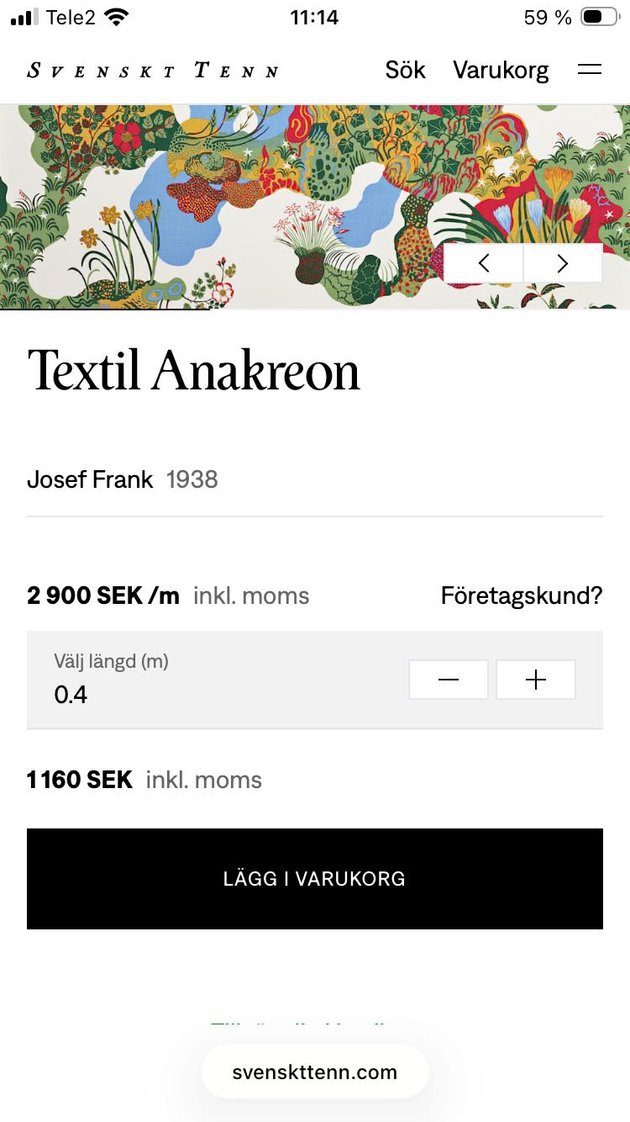This screenshot has height=1122, width=630.
Task: Tap the cellular signal bars icon
Action: point(25,17)
